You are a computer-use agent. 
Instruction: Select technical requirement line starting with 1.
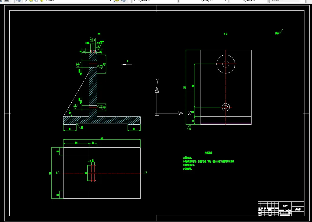pyautogui.click(x=187, y=158)
